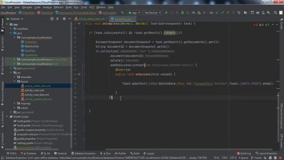This screenshot has height=160, width=284.
Task: Select ReadData class in the project tree
Action: click(x=30, y=51)
